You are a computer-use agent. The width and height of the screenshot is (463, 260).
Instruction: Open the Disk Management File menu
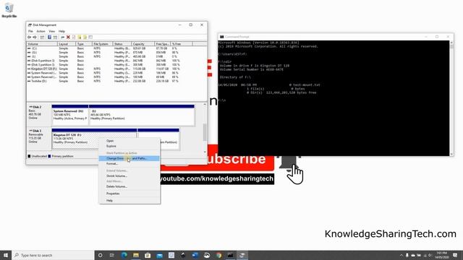[30, 31]
